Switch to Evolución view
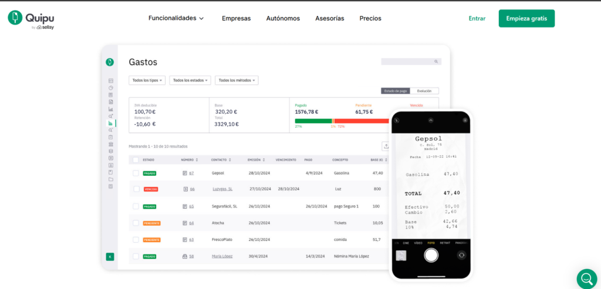Viewport: 601px width, 289px height. point(424,91)
